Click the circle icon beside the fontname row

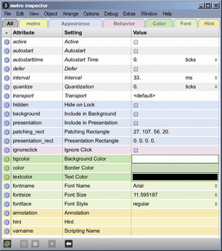pyautogui.click(x=7, y=186)
